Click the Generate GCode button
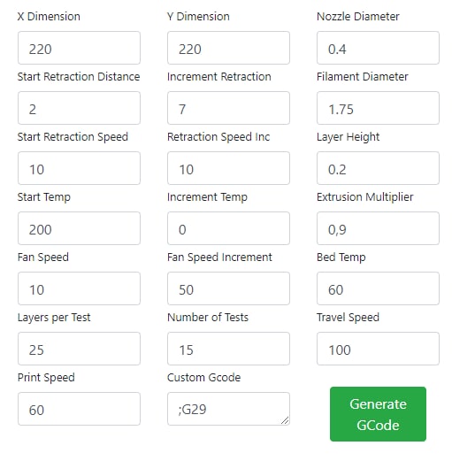This screenshot has width=452, height=461. click(x=378, y=414)
